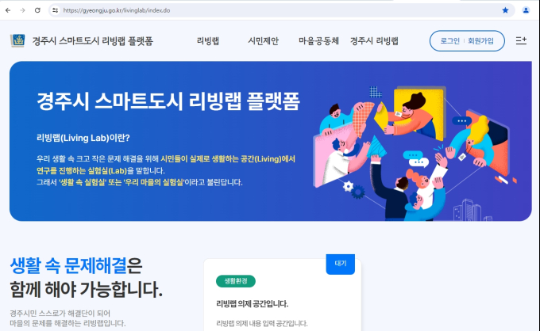Screen dimensions: 540x331
Task: Click the Gyeongju city emblem logo
Action: click(x=17, y=40)
